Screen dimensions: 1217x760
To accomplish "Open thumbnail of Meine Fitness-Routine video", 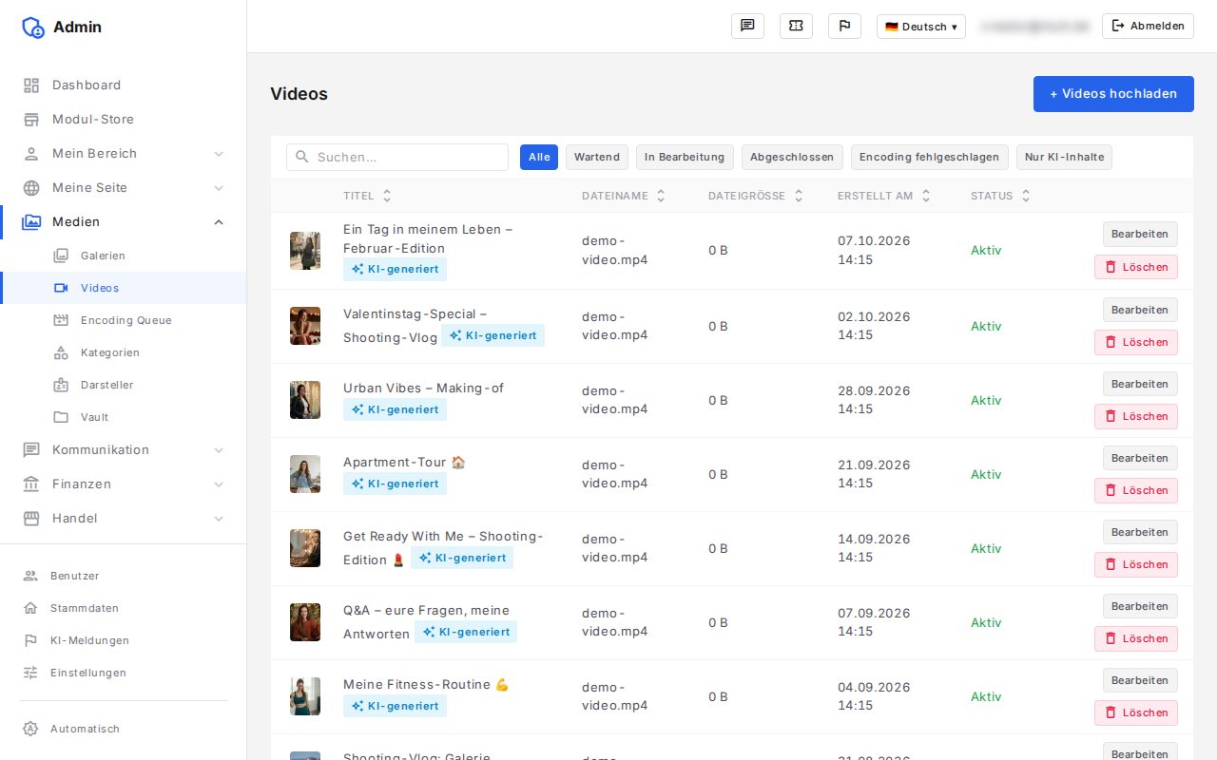I will click(x=305, y=696).
